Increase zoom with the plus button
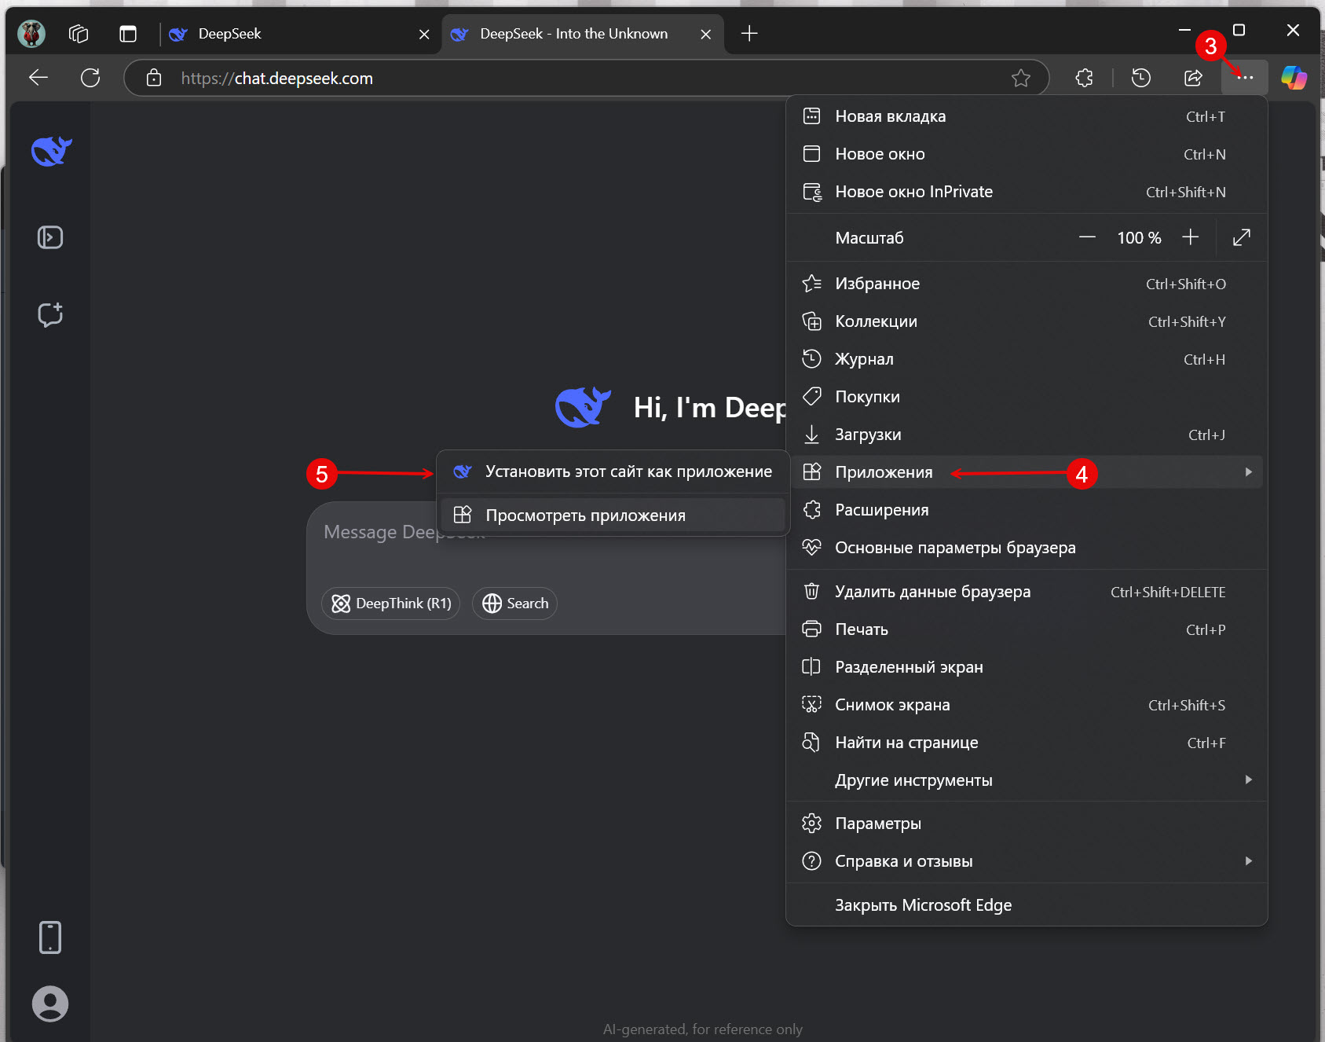 pos(1190,237)
